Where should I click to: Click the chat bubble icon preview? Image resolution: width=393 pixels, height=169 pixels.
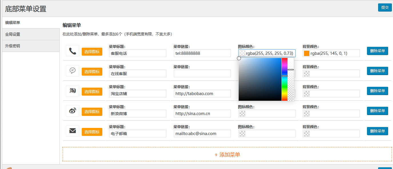(73, 71)
